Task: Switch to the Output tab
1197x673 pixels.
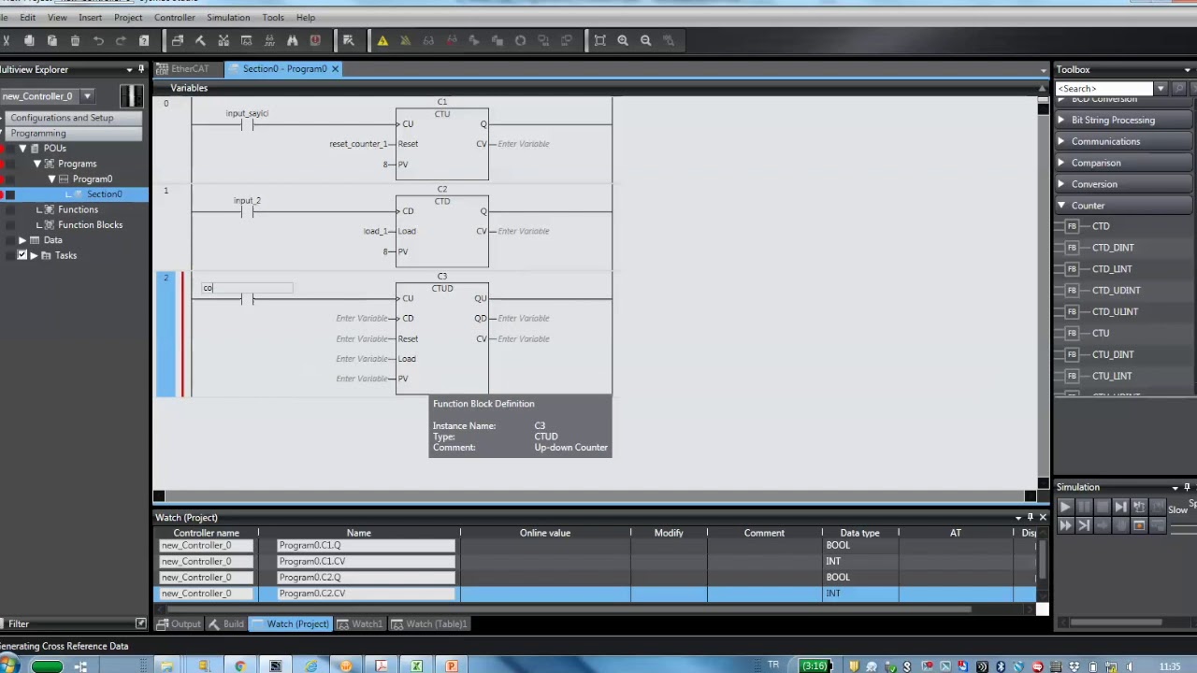Action: click(179, 623)
